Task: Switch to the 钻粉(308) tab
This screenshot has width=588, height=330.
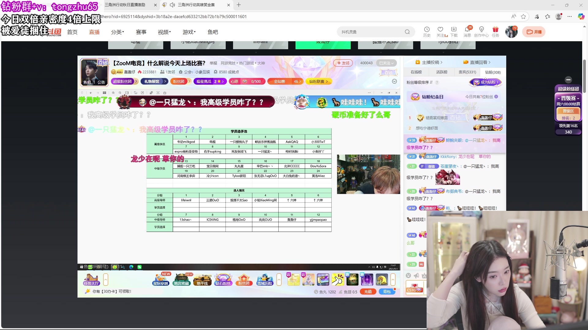Action: point(493,72)
